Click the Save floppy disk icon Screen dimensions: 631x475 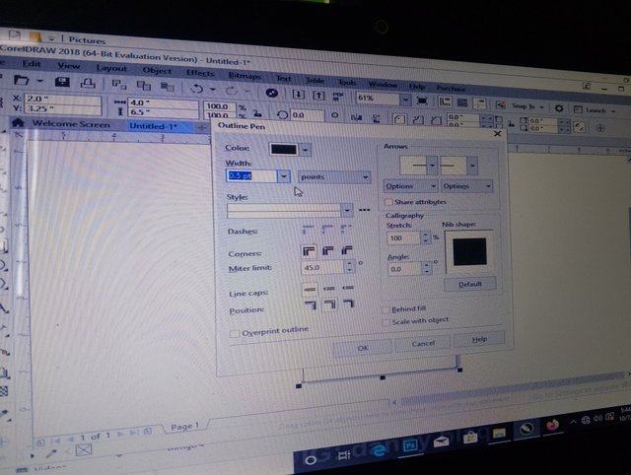(62, 82)
